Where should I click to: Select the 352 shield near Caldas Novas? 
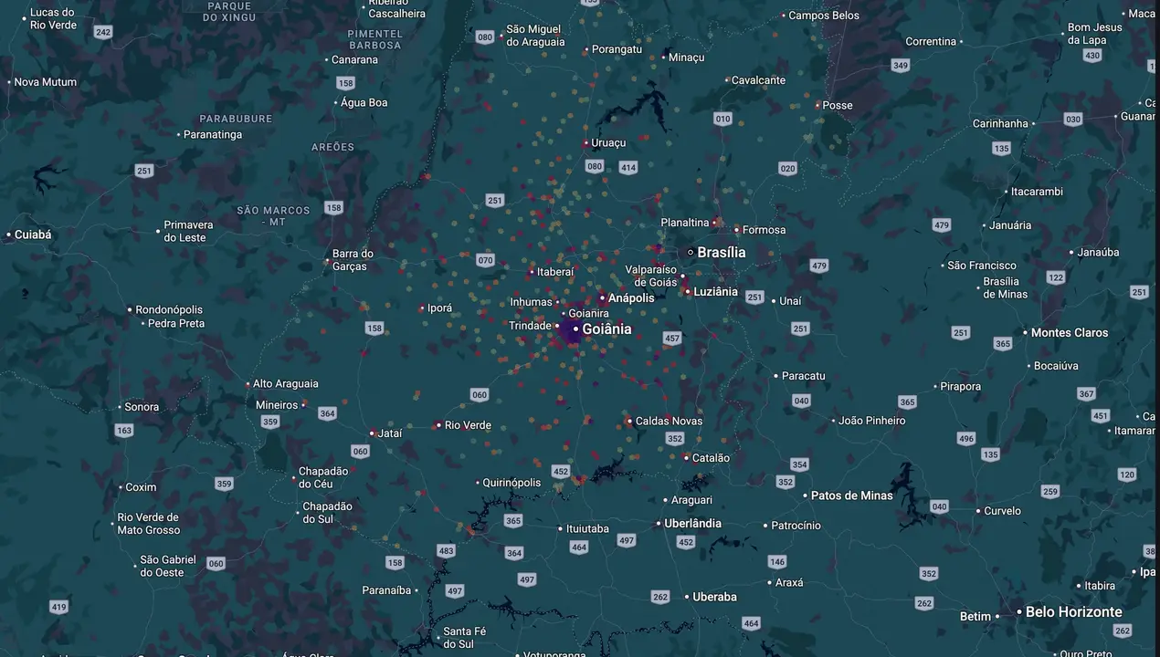coord(675,439)
